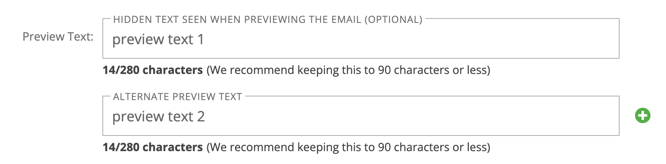The width and height of the screenshot is (666, 164).
Task: Click the word '(OPTIONAL)' in the legend
Action: click(393, 19)
